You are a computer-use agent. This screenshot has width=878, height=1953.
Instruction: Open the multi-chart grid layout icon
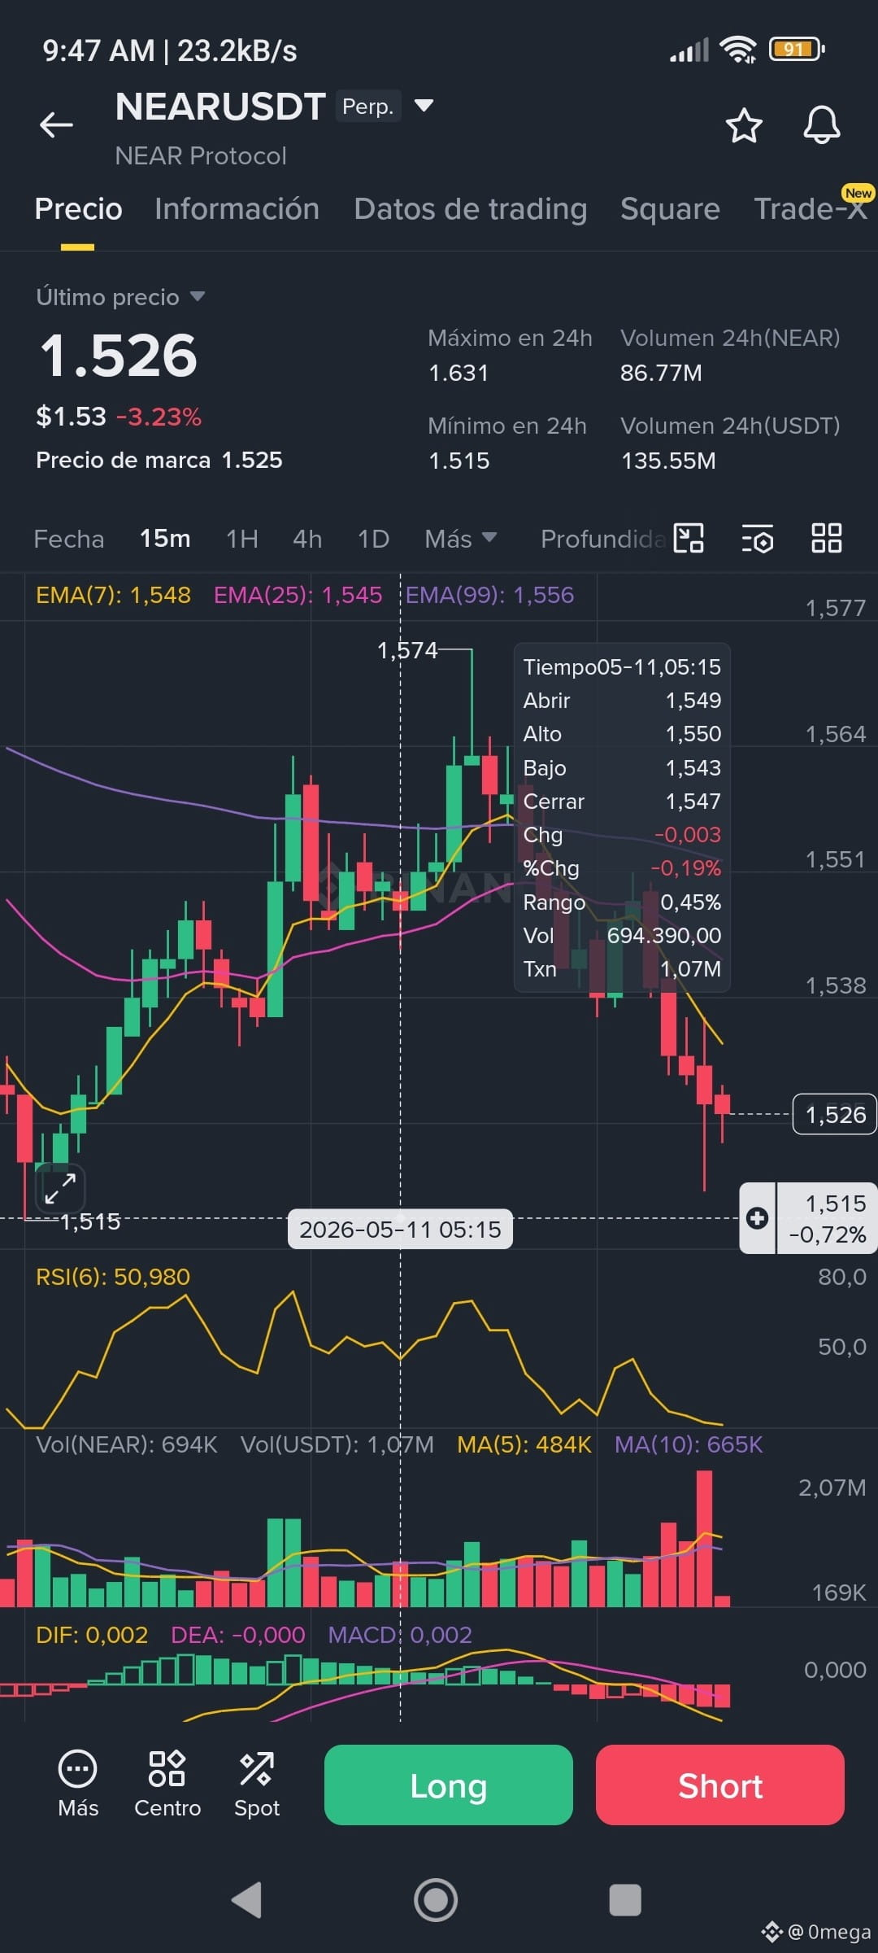click(x=827, y=538)
